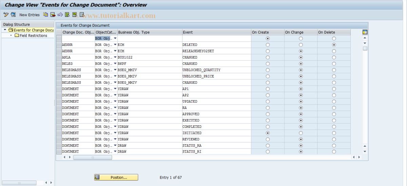This screenshot has width=407, height=186.
Task: Collapse Events for Change Document tree node arrow
Action: pos(5,30)
